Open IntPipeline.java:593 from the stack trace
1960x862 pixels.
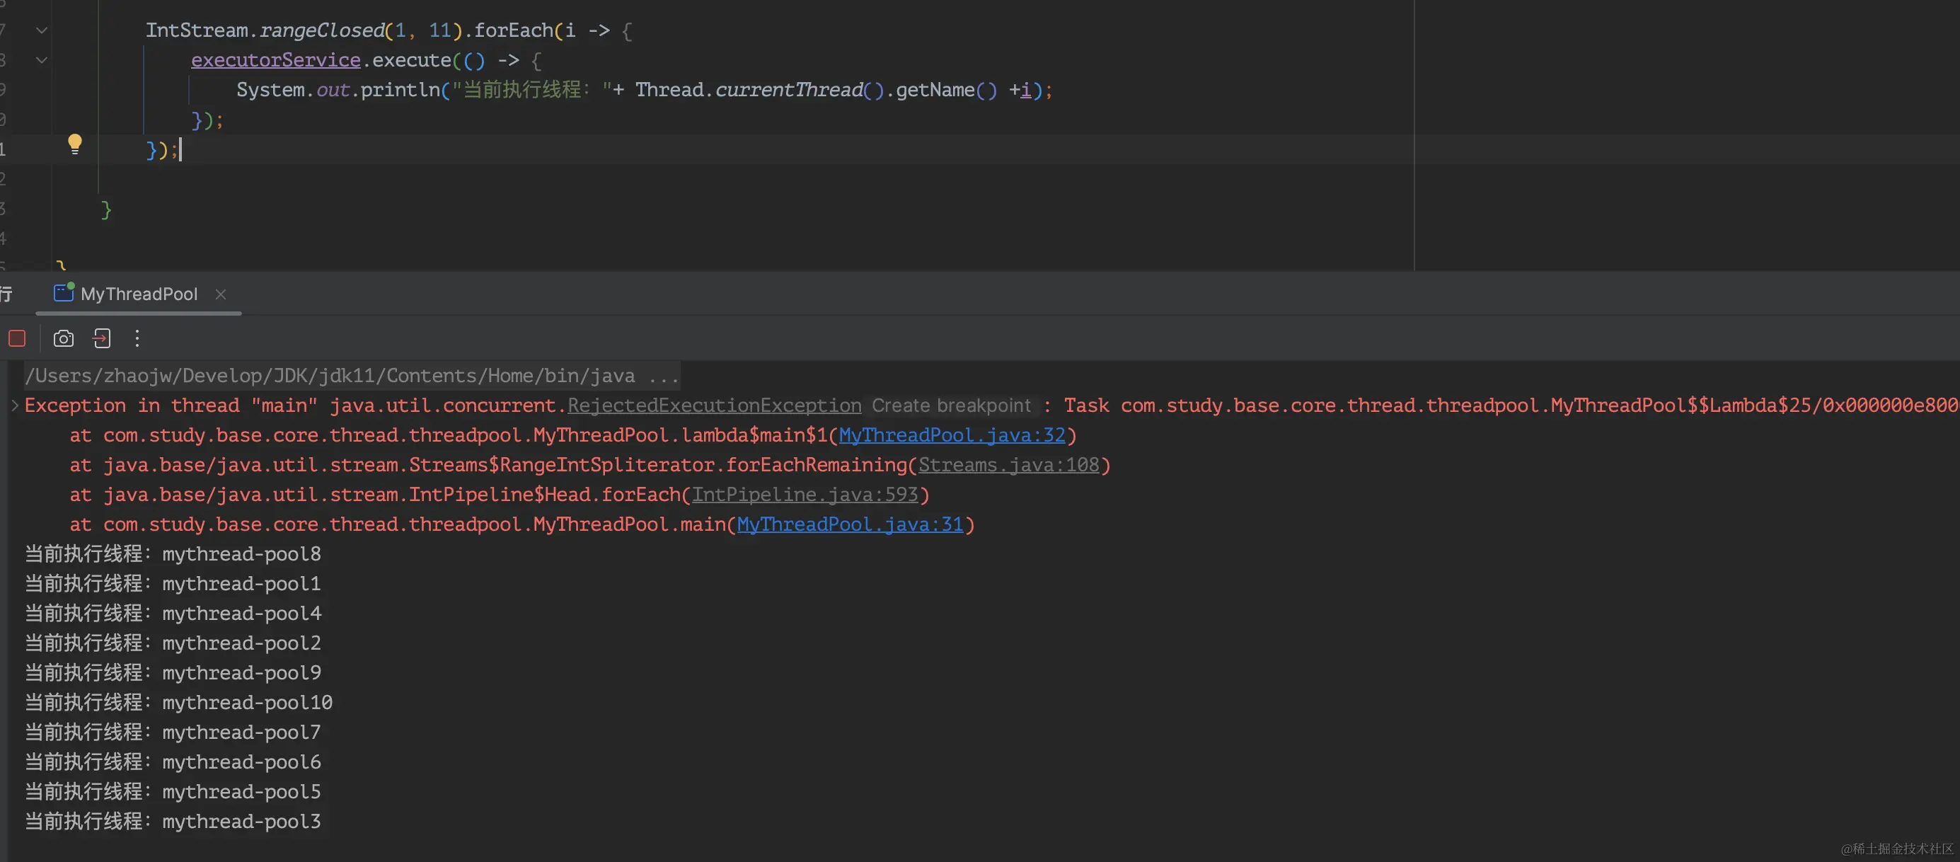coord(807,495)
